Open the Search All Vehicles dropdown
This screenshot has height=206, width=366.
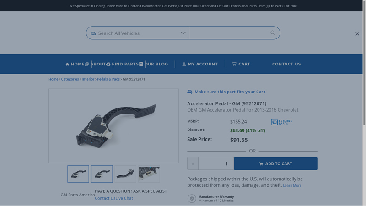tap(138, 33)
